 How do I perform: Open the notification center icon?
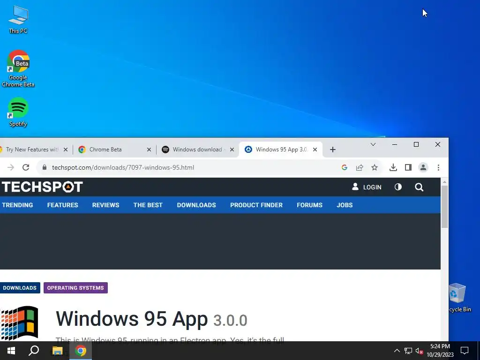pos(465,351)
